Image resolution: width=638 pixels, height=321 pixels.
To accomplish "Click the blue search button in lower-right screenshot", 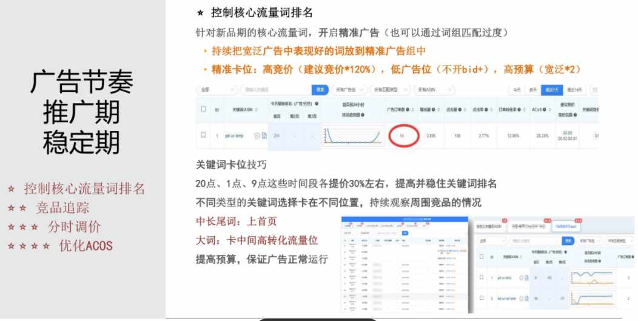I will tap(568, 241).
